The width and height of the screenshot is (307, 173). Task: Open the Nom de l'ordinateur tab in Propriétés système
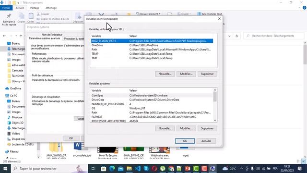pyautogui.click(x=52, y=35)
